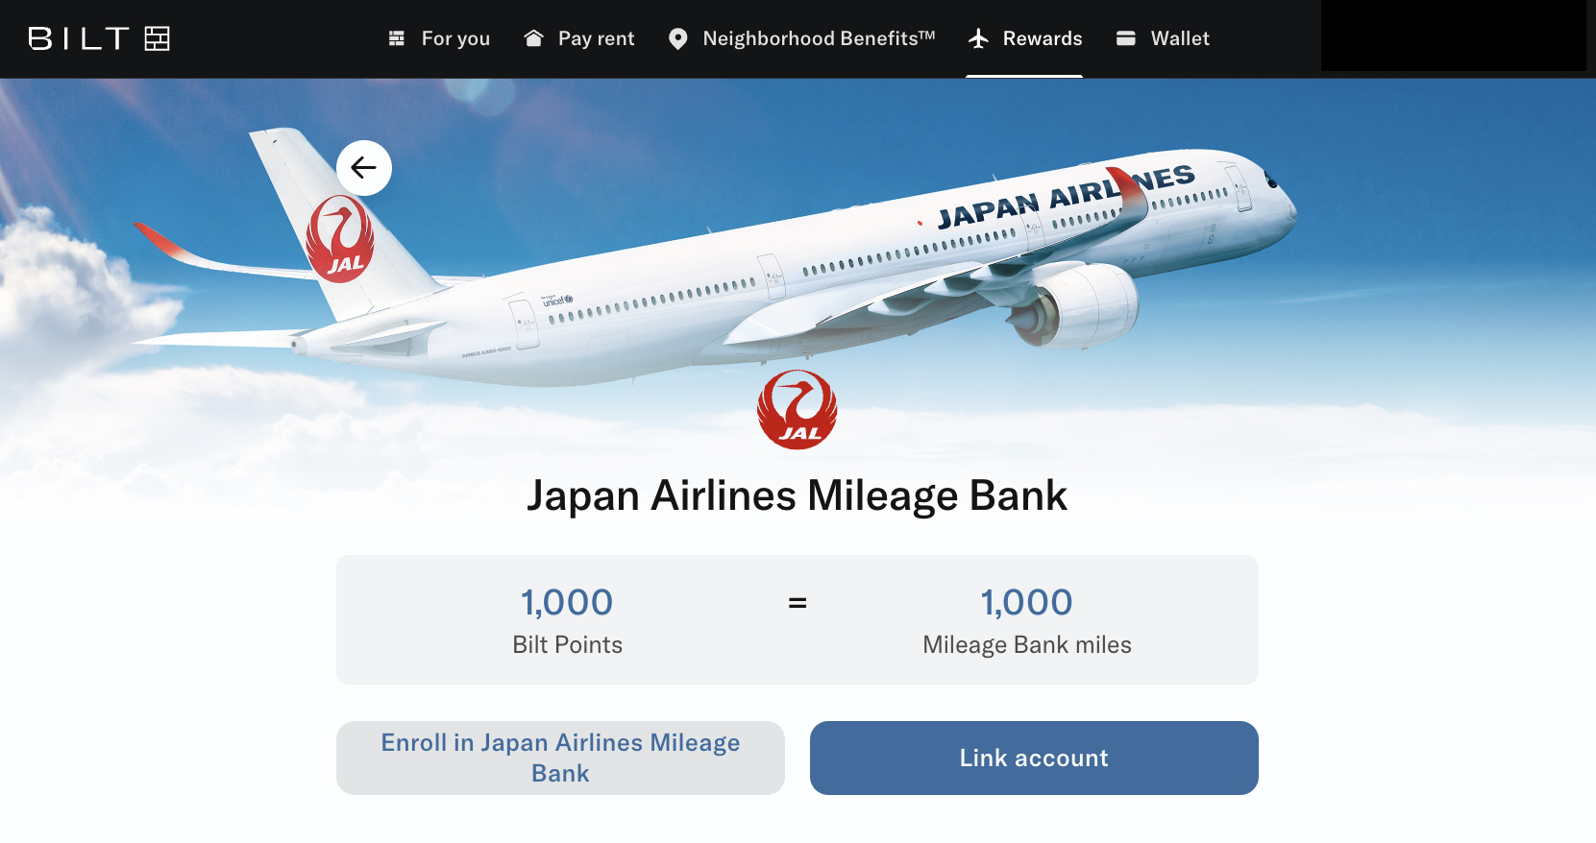Click Enroll in Japan Airlines Mileage Bank
The image size is (1596, 843).
click(560, 758)
